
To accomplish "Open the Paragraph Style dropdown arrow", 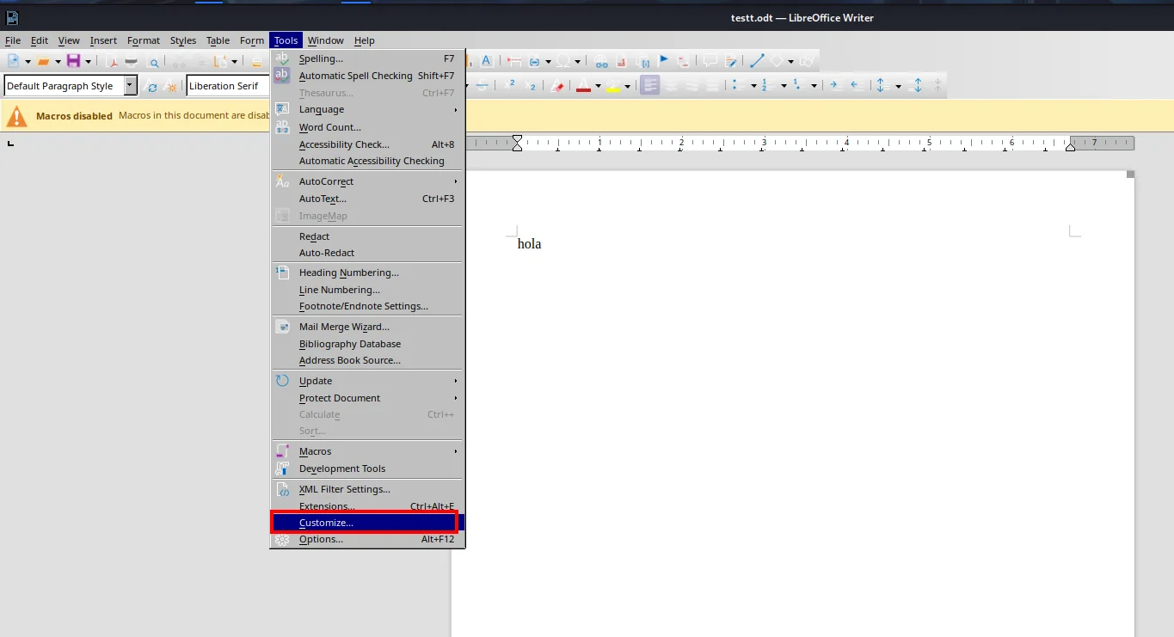I will click(x=131, y=85).
